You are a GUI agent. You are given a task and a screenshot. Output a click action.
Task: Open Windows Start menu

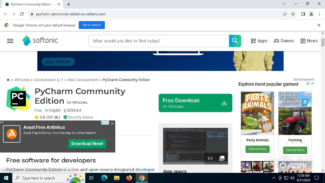click(6, 178)
